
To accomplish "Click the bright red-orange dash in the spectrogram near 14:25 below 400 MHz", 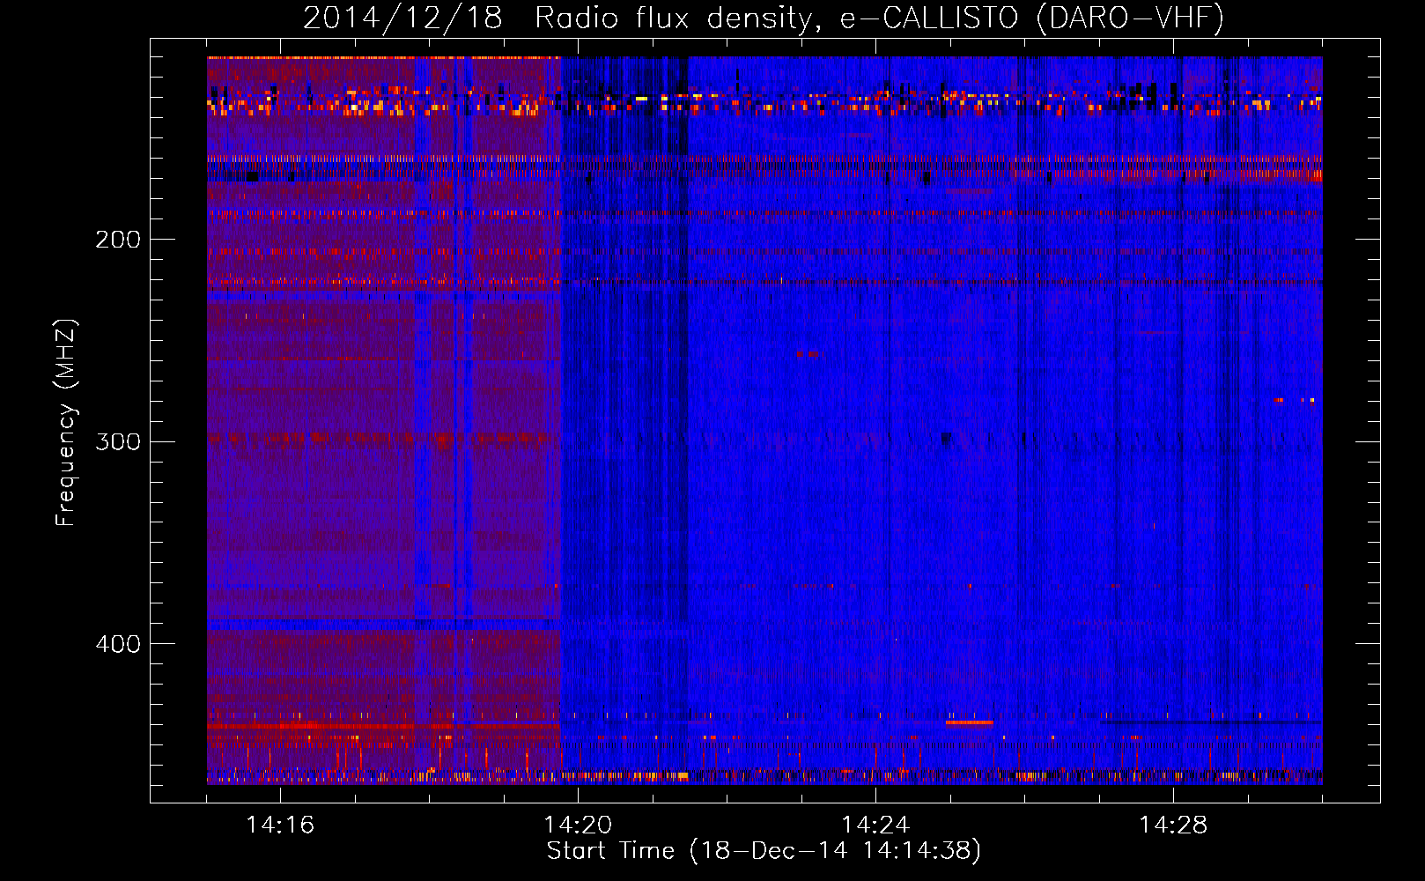I will 969,722.
